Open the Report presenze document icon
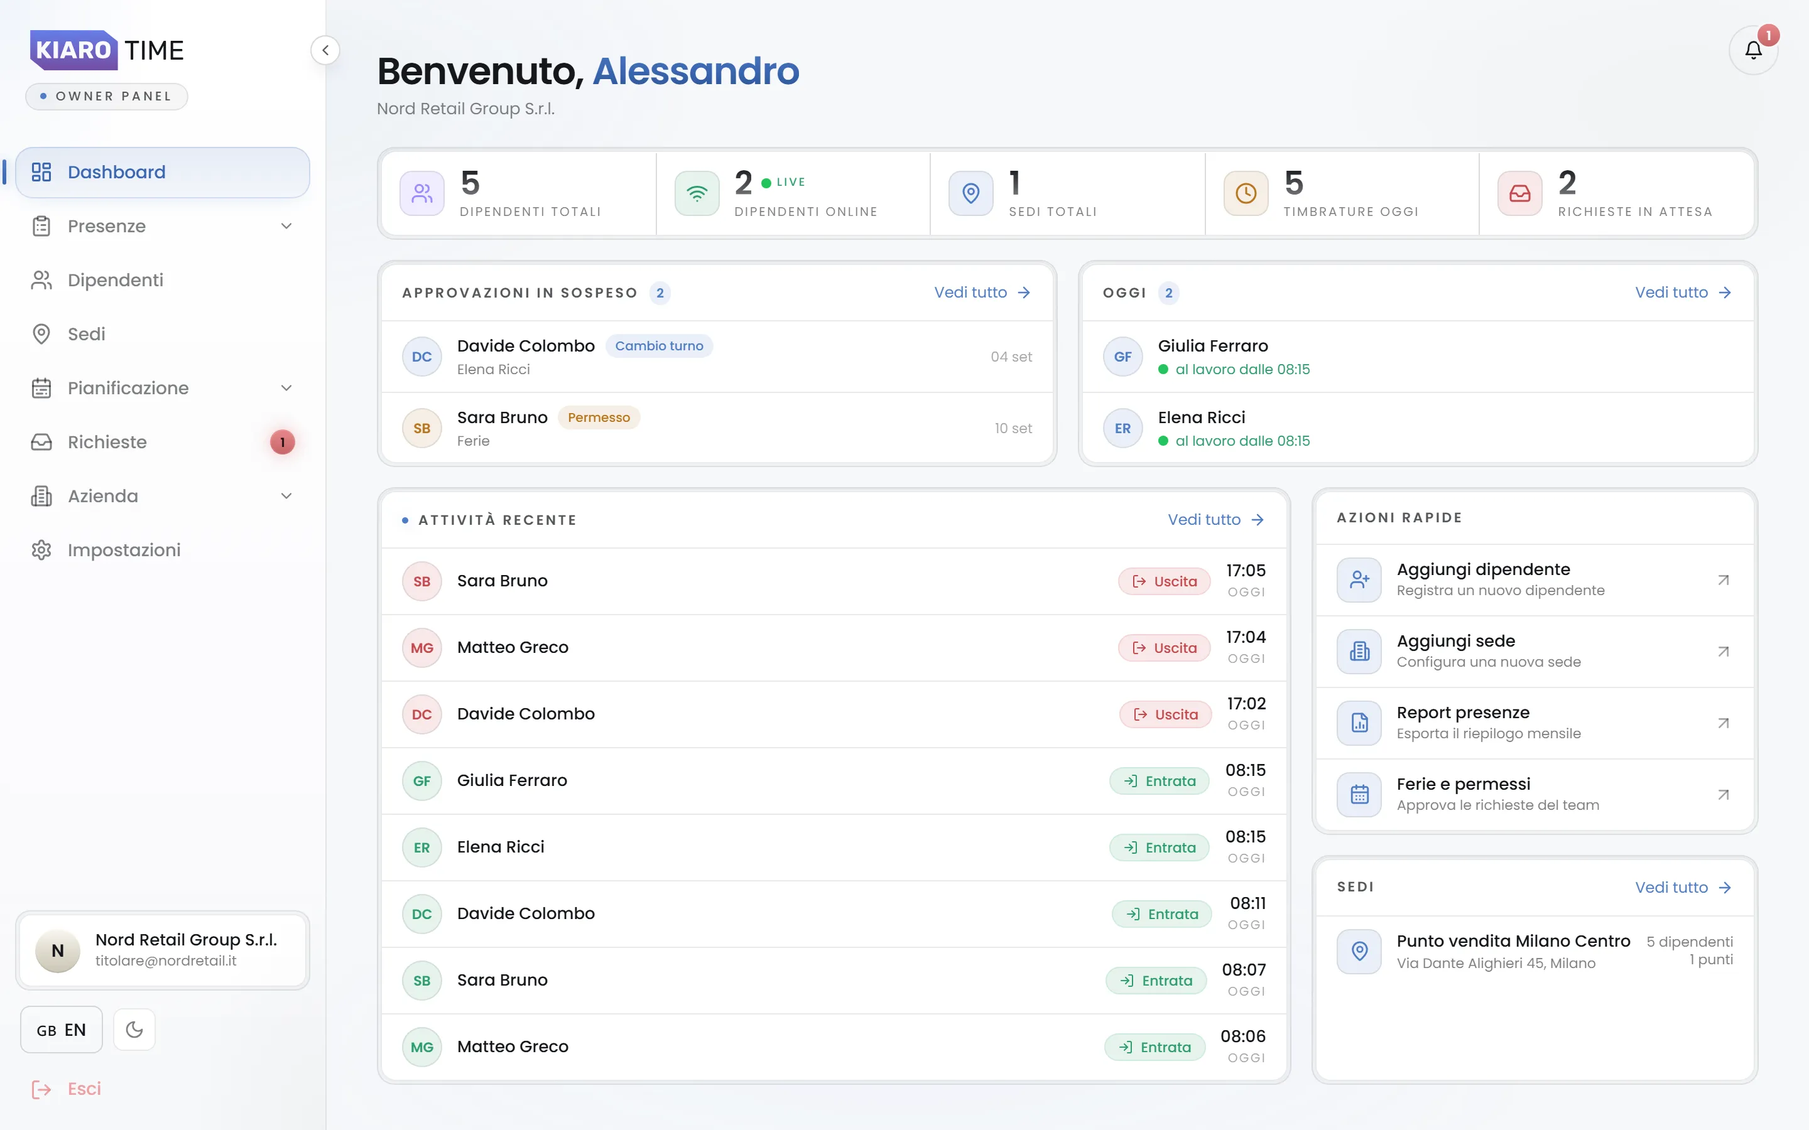This screenshot has height=1130, width=1809. click(x=1359, y=723)
